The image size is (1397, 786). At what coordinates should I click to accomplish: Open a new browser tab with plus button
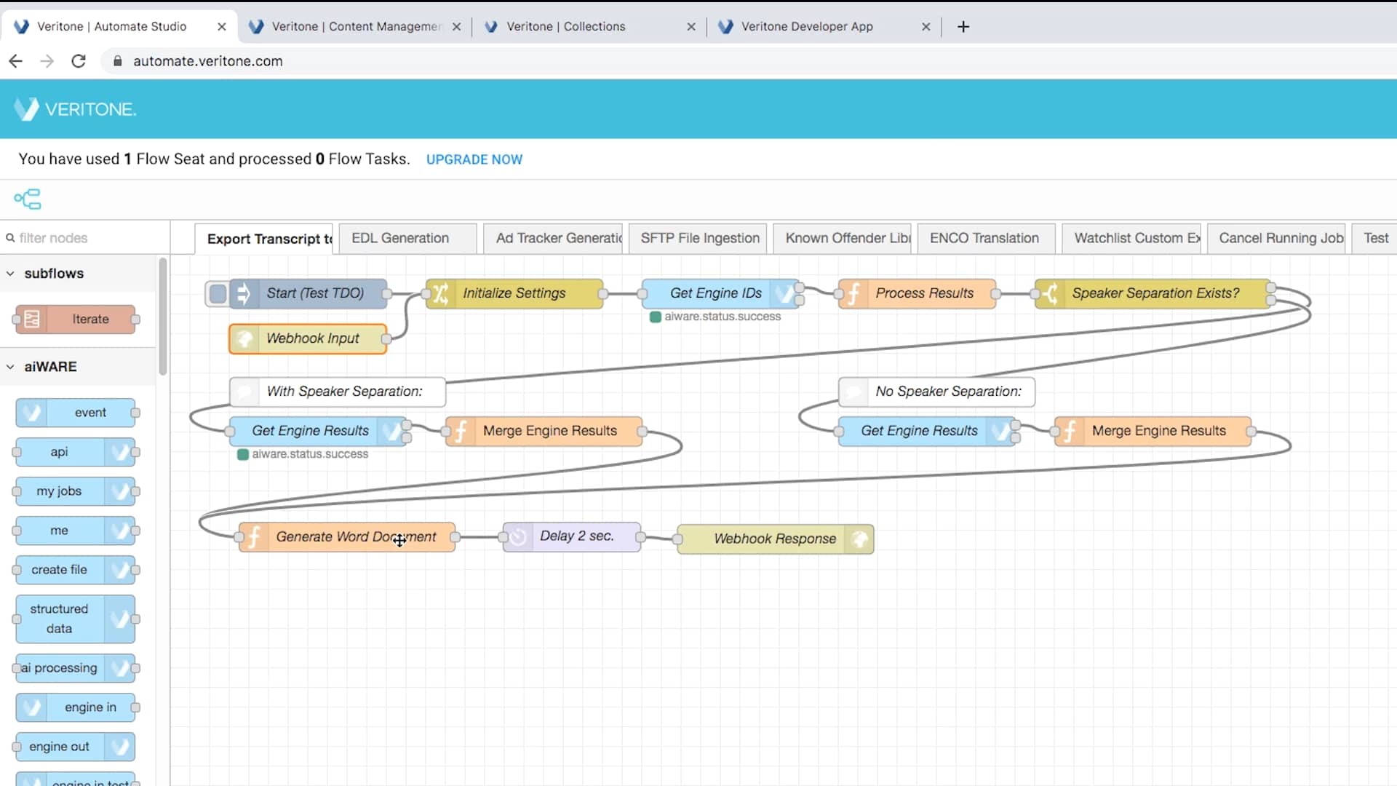pos(963,27)
